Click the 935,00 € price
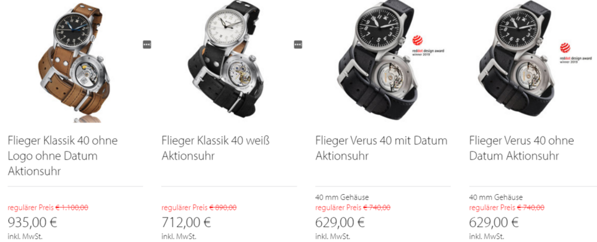The image size is (597, 242). [x=32, y=222]
